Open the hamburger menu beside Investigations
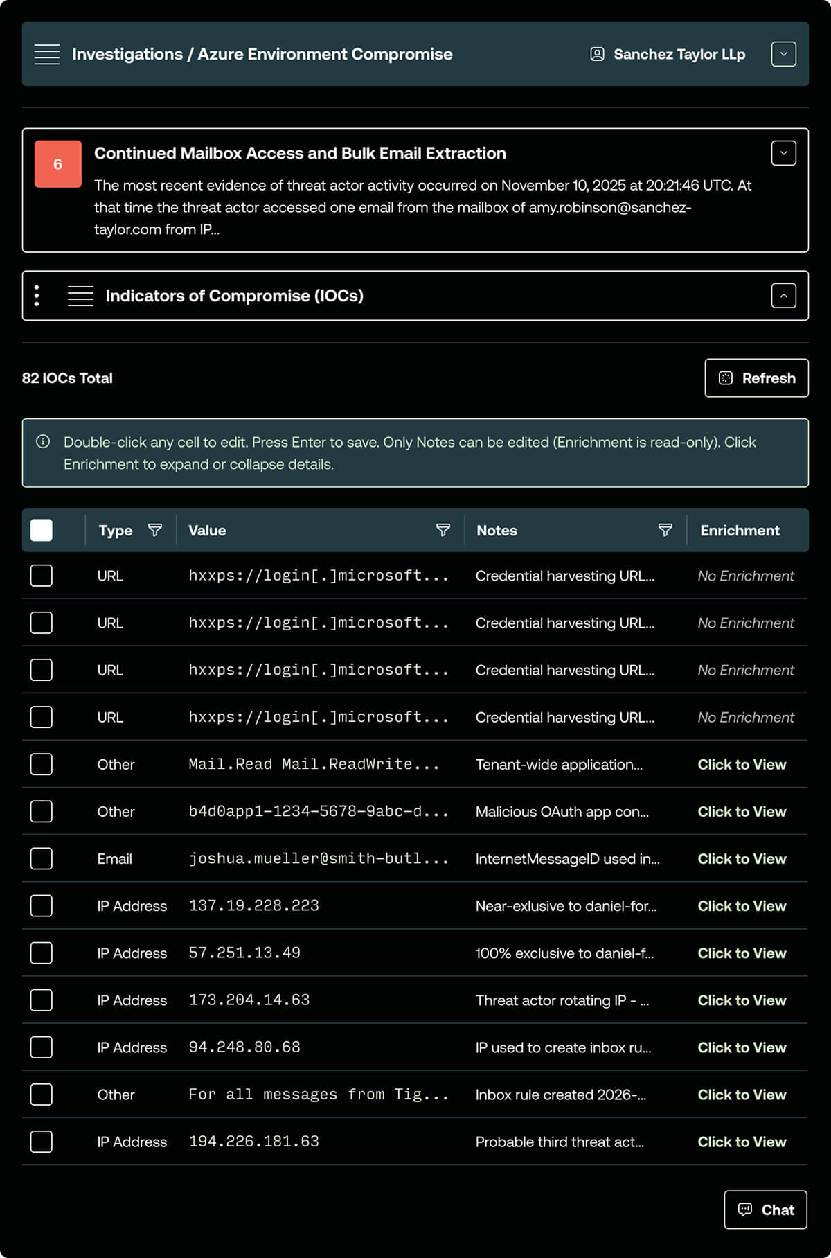This screenshot has width=831, height=1258. coord(47,54)
